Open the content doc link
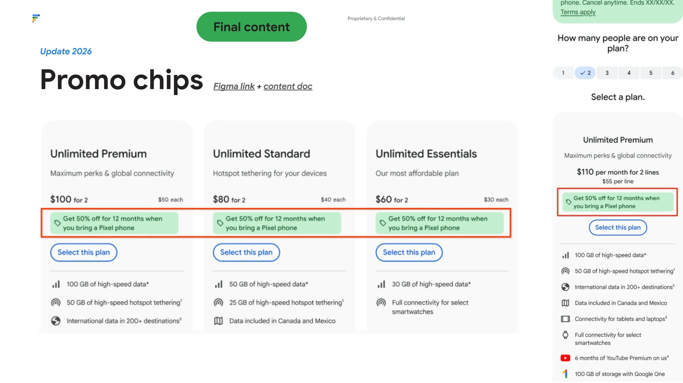This screenshot has height=383, width=683. pos(288,86)
